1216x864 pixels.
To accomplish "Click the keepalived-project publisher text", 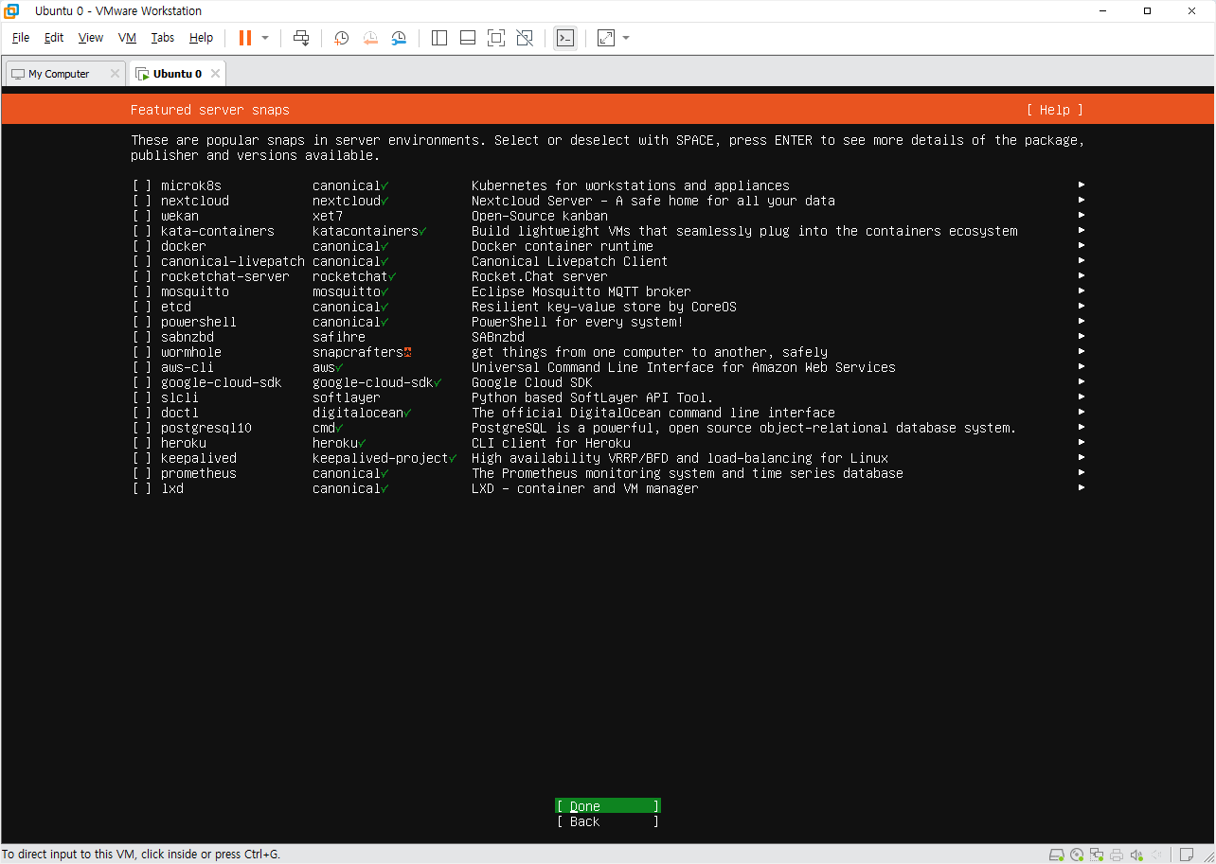I will click(381, 458).
